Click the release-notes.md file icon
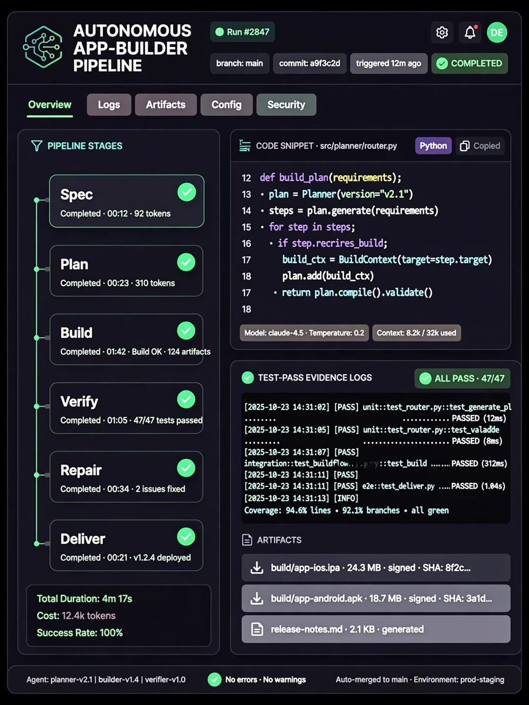The width and height of the screenshot is (529, 705). coord(257,629)
